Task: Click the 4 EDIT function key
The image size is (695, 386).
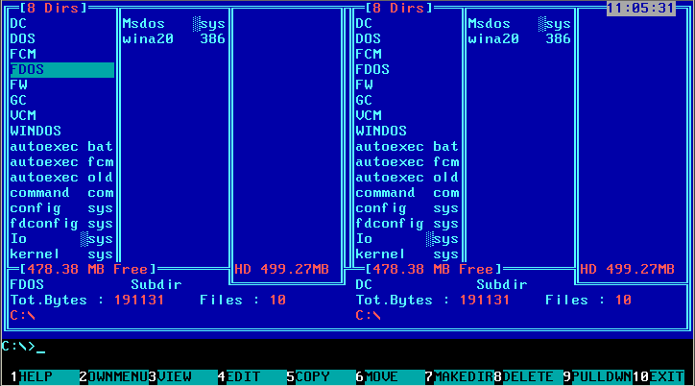Action: (252, 376)
